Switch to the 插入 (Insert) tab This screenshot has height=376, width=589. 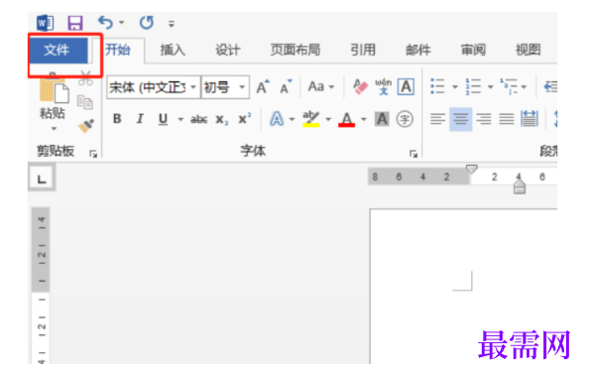tap(173, 50)
